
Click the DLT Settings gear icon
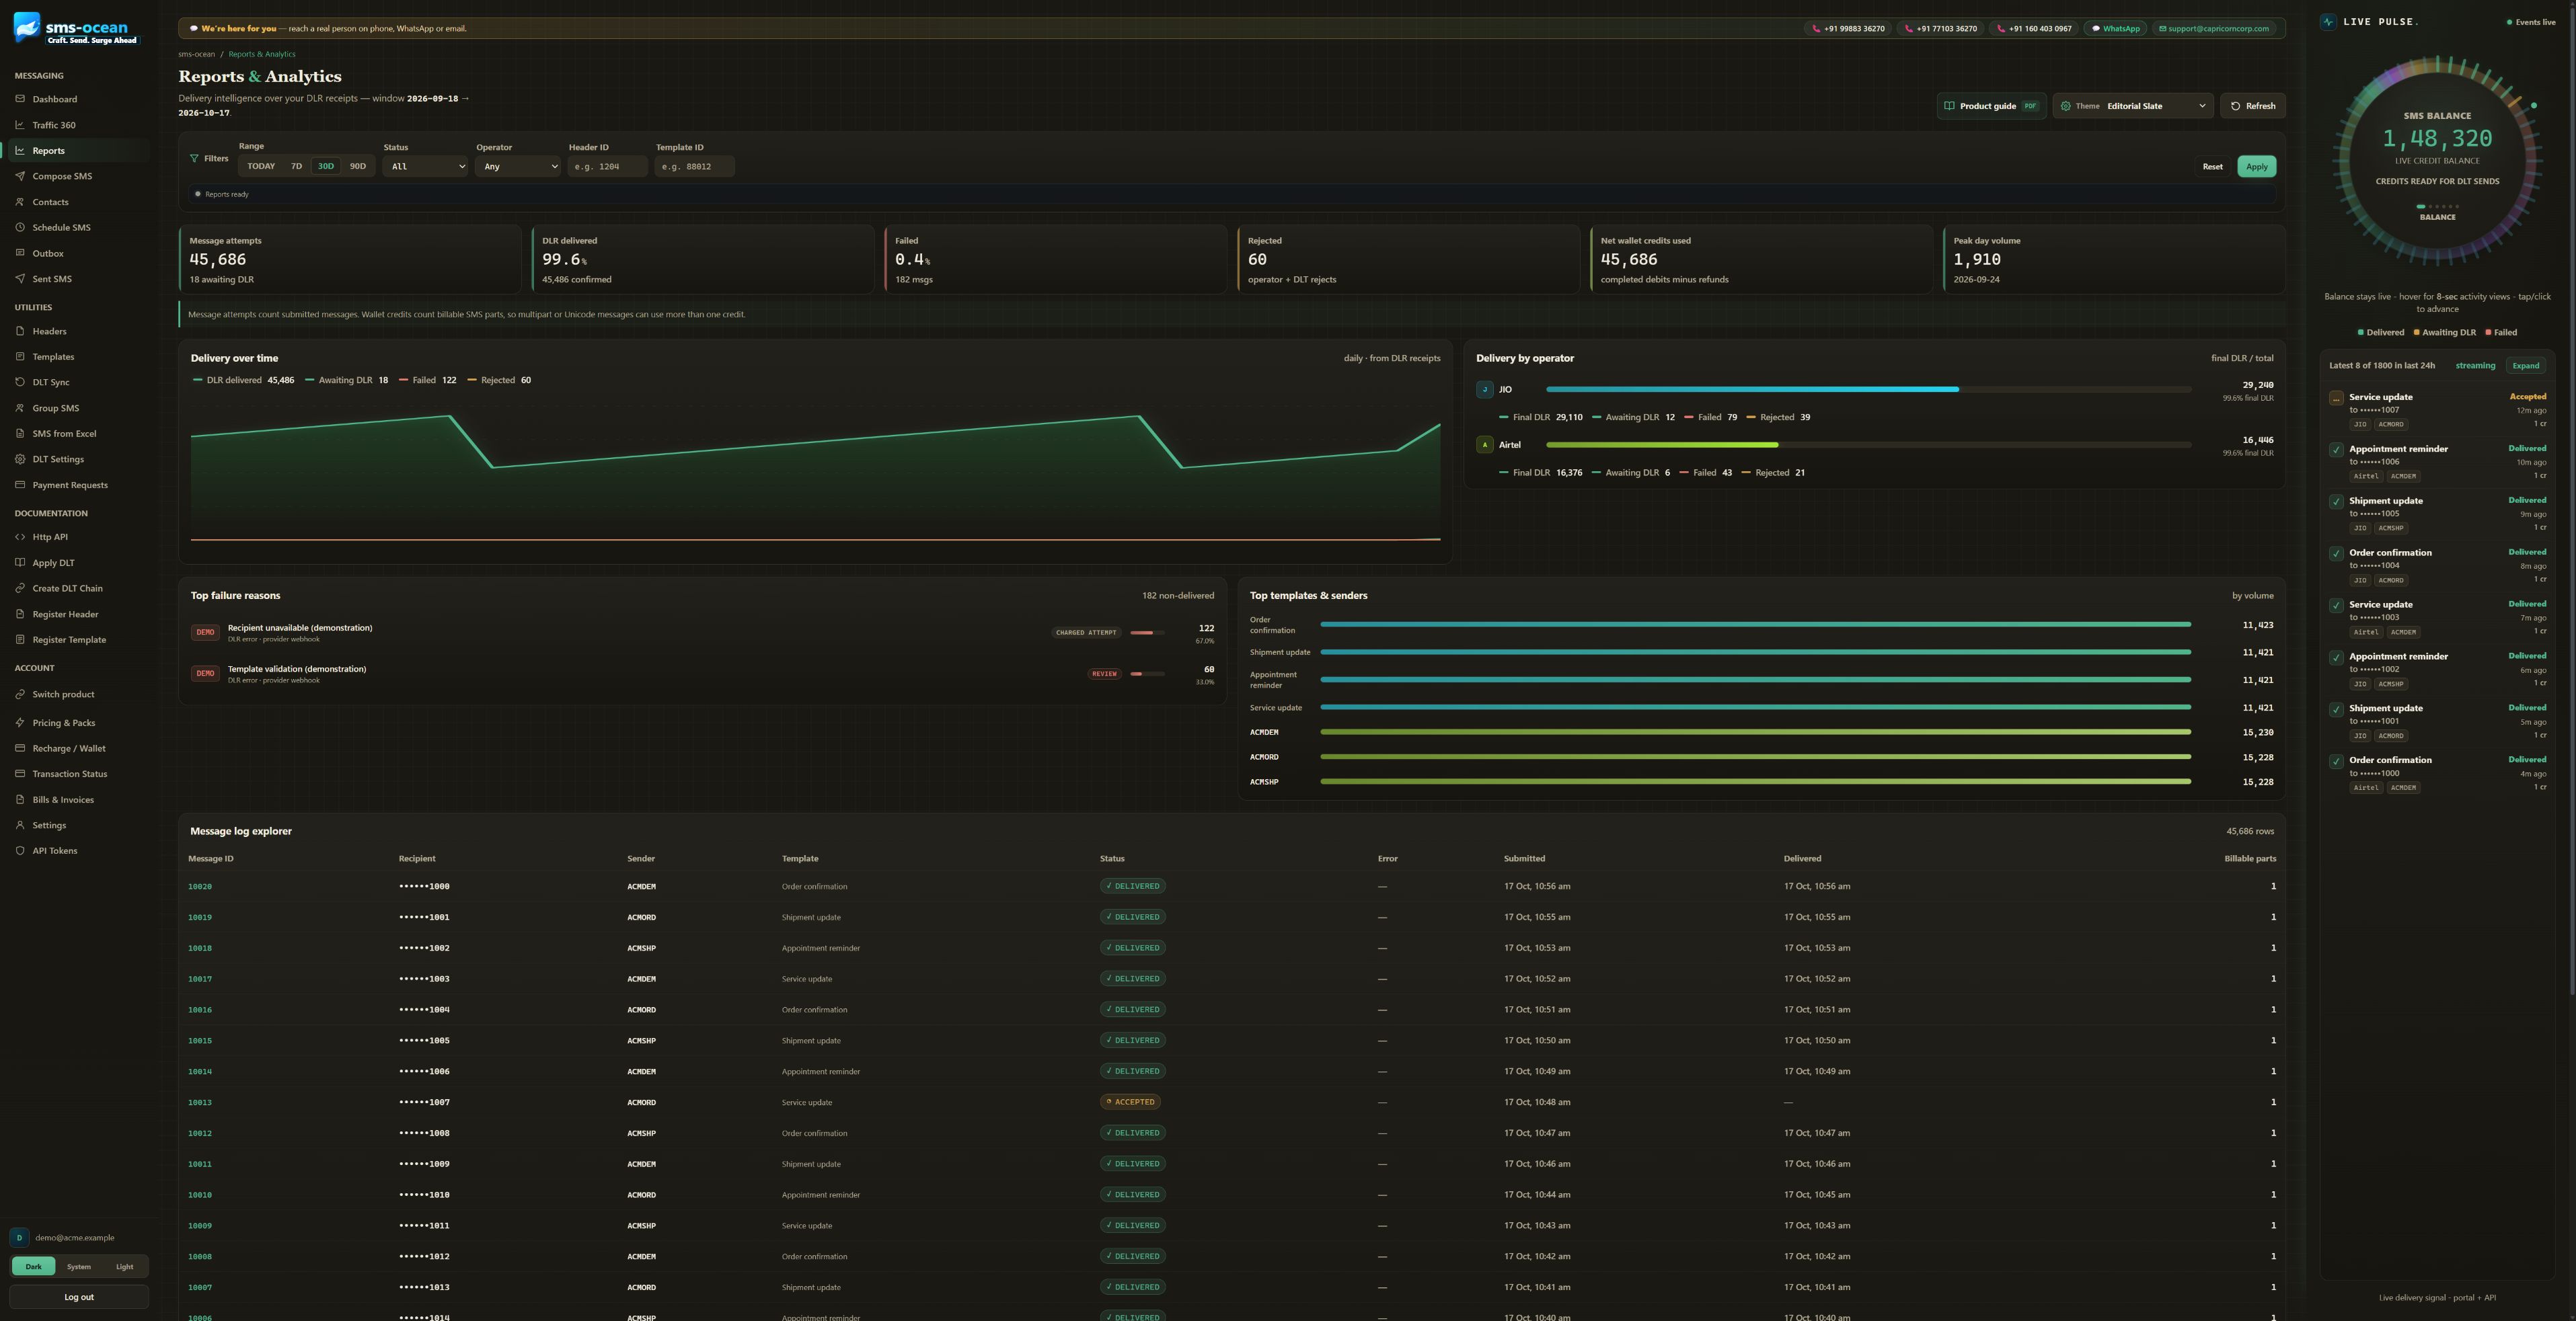coord(20,460)
